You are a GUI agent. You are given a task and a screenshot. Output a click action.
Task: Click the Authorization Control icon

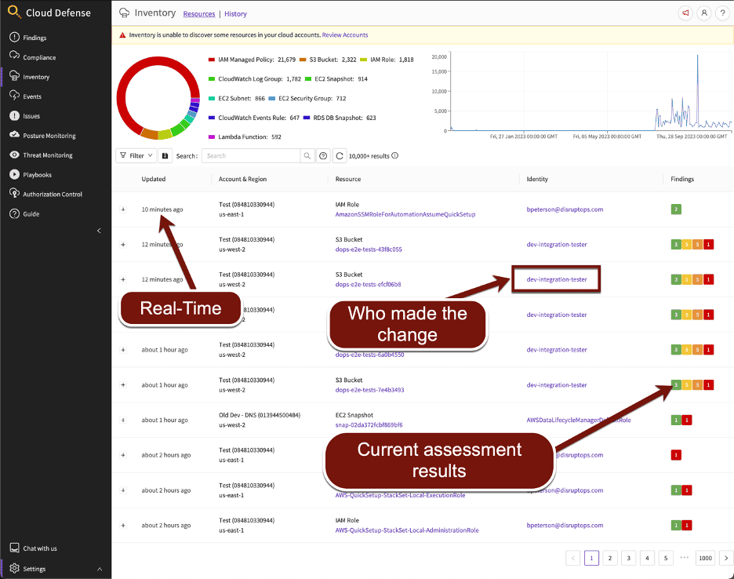[15, 194]
